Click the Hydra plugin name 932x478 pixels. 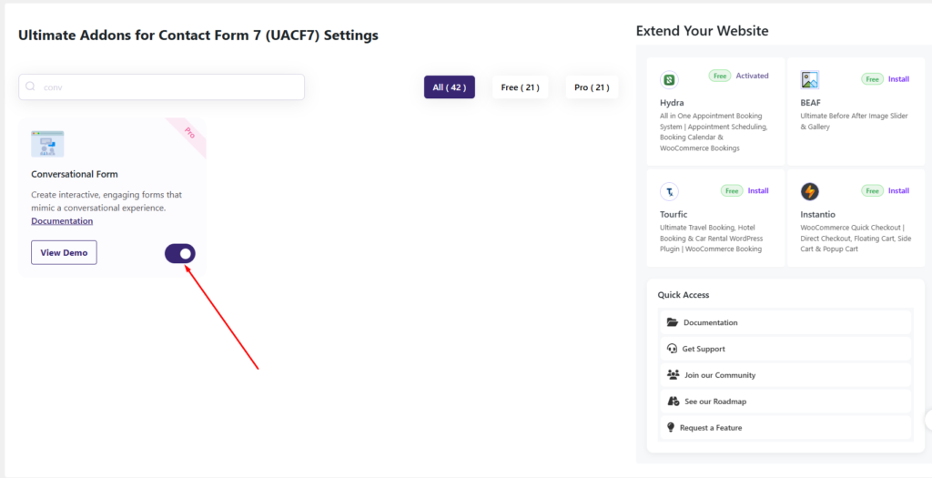(x=672, y=103)
